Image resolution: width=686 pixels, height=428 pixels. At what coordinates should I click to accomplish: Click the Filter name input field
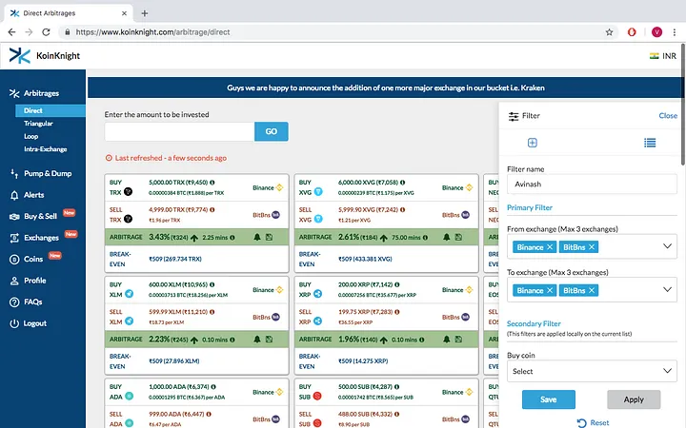click(x=591, y=185)
